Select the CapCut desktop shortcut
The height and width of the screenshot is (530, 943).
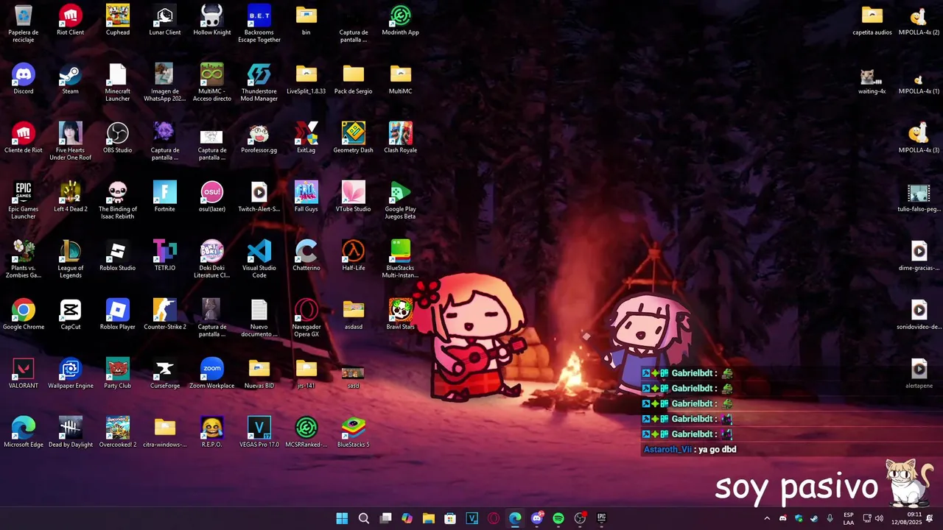[x=71, y=314]
